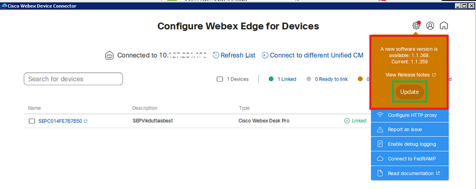The height and width of the screenshot is (189, 476).
Task: Filter by 0 Ready to link
Action: tap(327, 79)
